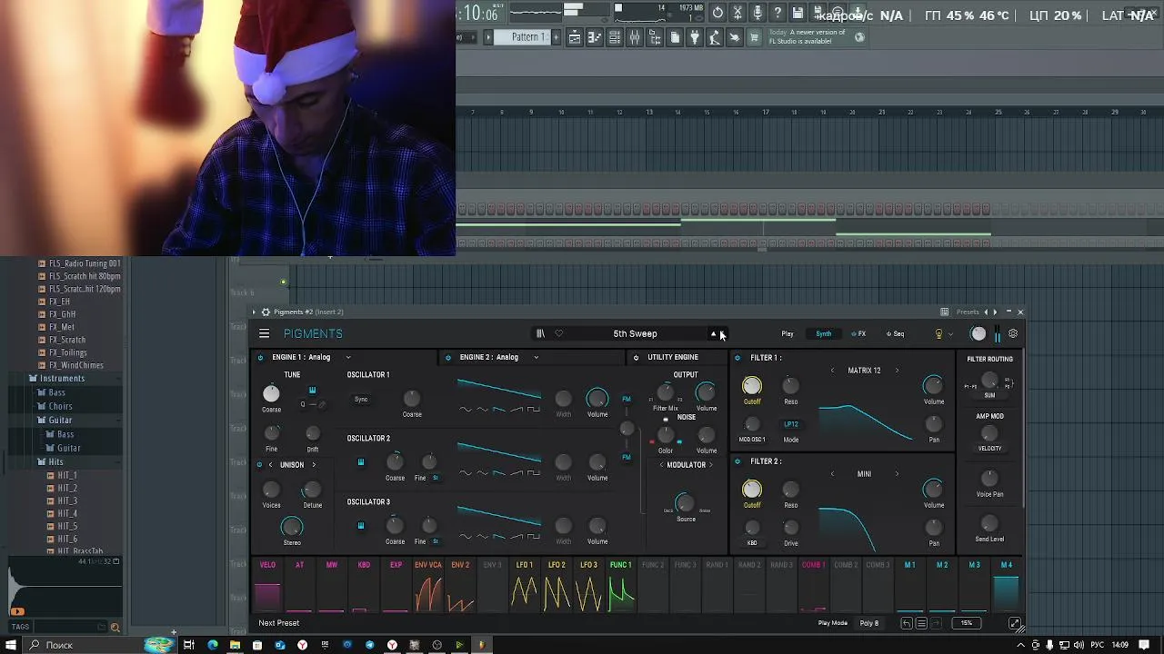Open the preset browser library icon

540,333
